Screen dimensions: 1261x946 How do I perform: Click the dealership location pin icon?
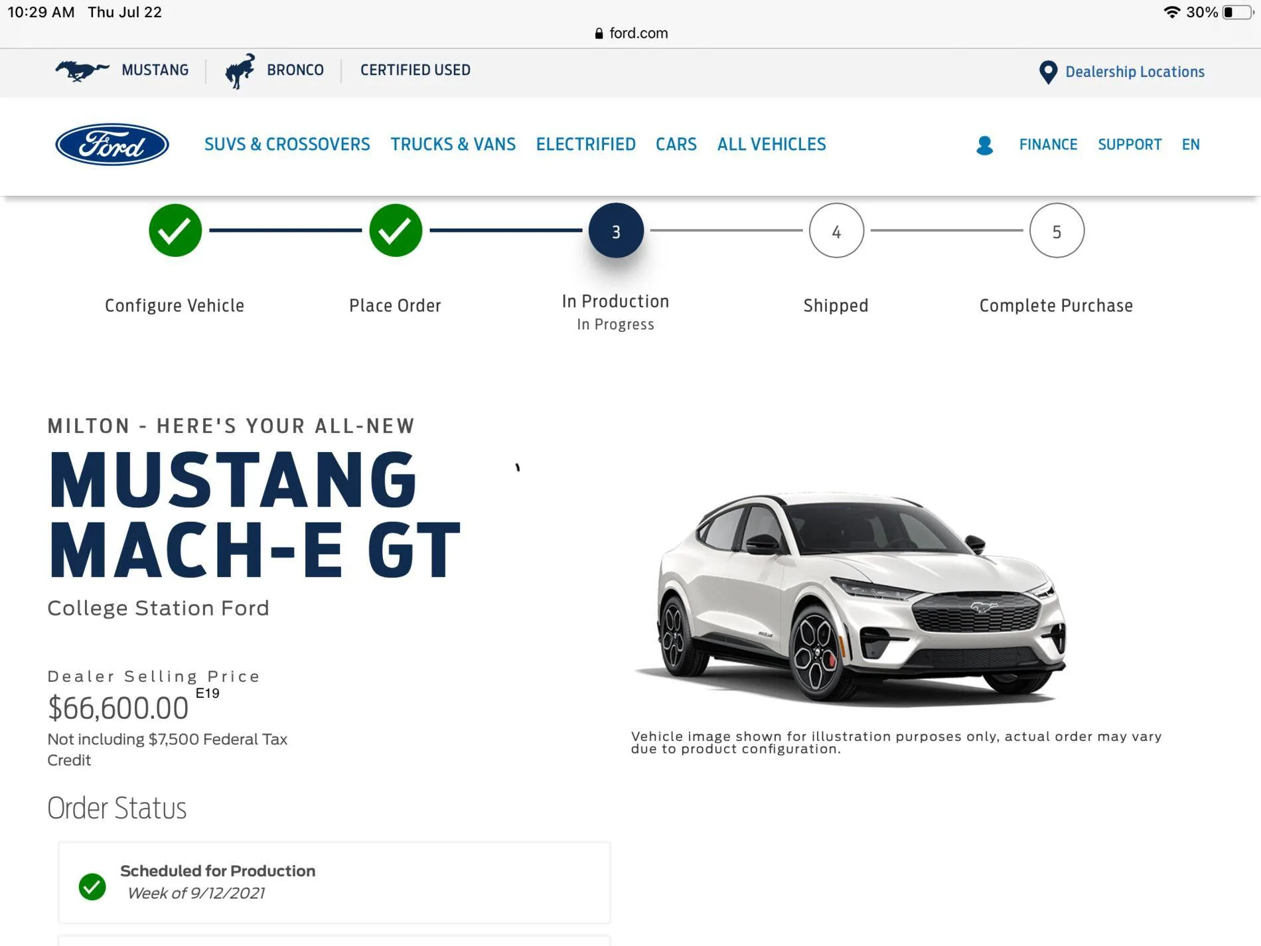click(1048, 72)
